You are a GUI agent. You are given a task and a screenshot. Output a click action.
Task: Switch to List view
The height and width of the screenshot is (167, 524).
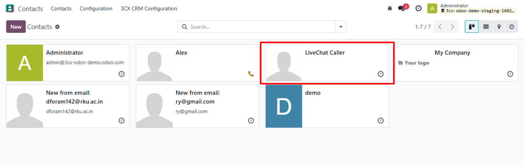(x=486, y=27)
